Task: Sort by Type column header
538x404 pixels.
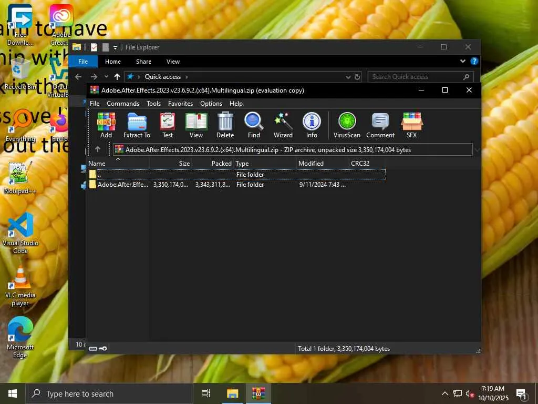Action: click(x=265, y=164)
